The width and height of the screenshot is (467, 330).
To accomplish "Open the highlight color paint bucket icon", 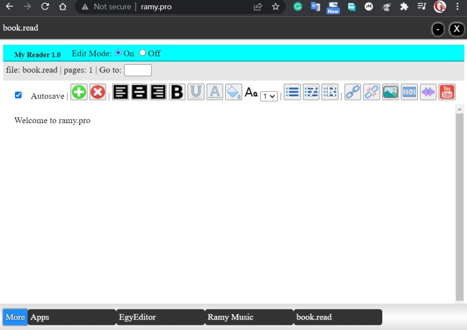I will (x=233, y=92).
